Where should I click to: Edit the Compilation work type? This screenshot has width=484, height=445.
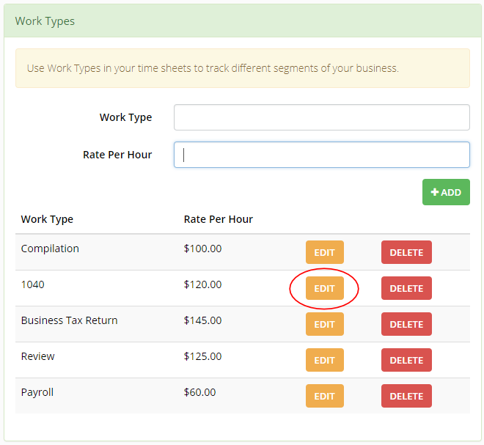coord(325,252)
